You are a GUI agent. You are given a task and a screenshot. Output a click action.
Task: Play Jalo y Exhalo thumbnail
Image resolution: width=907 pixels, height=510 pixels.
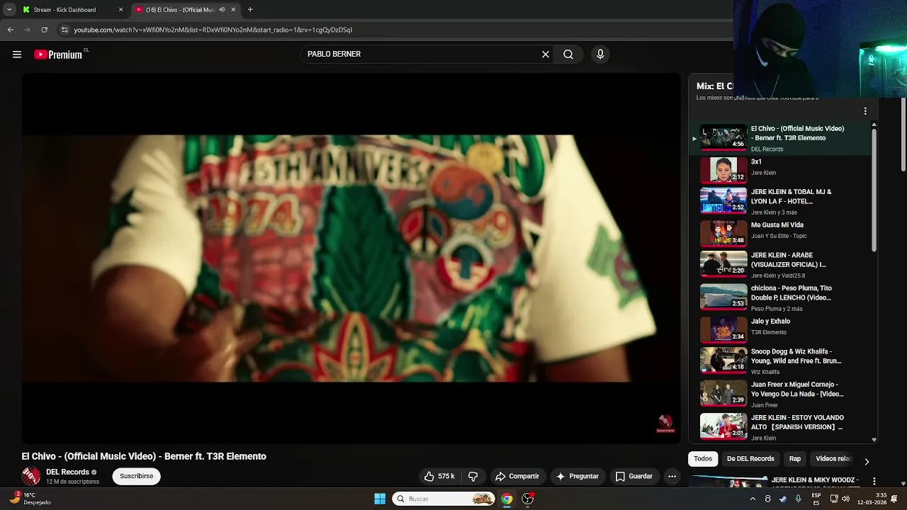pos(723,329)
